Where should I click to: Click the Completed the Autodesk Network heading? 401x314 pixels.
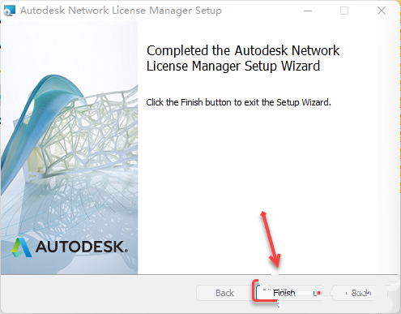pyautogui.click(x=243, y=50)
